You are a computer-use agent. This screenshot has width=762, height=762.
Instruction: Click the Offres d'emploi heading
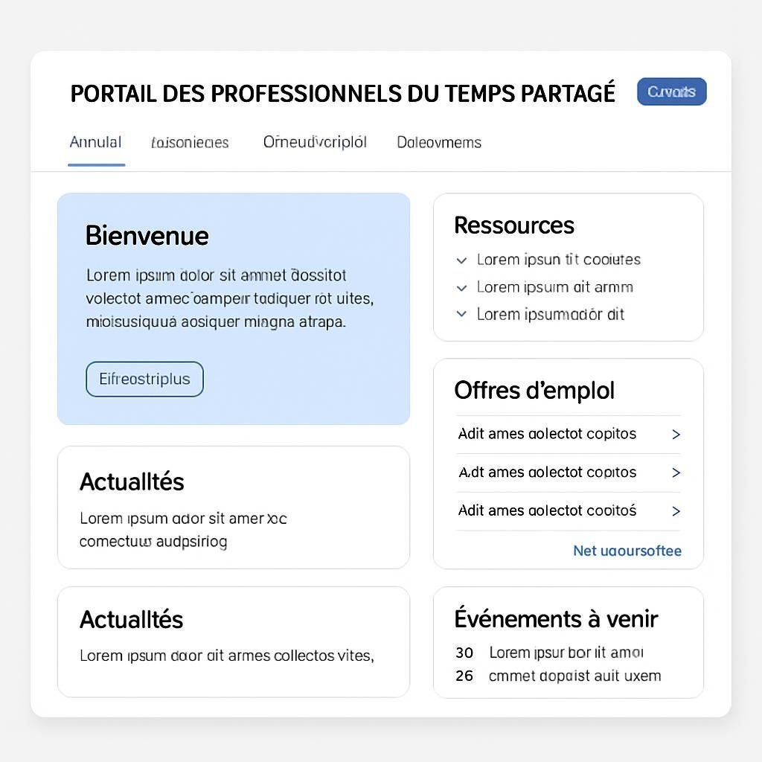tap(534, 390)
